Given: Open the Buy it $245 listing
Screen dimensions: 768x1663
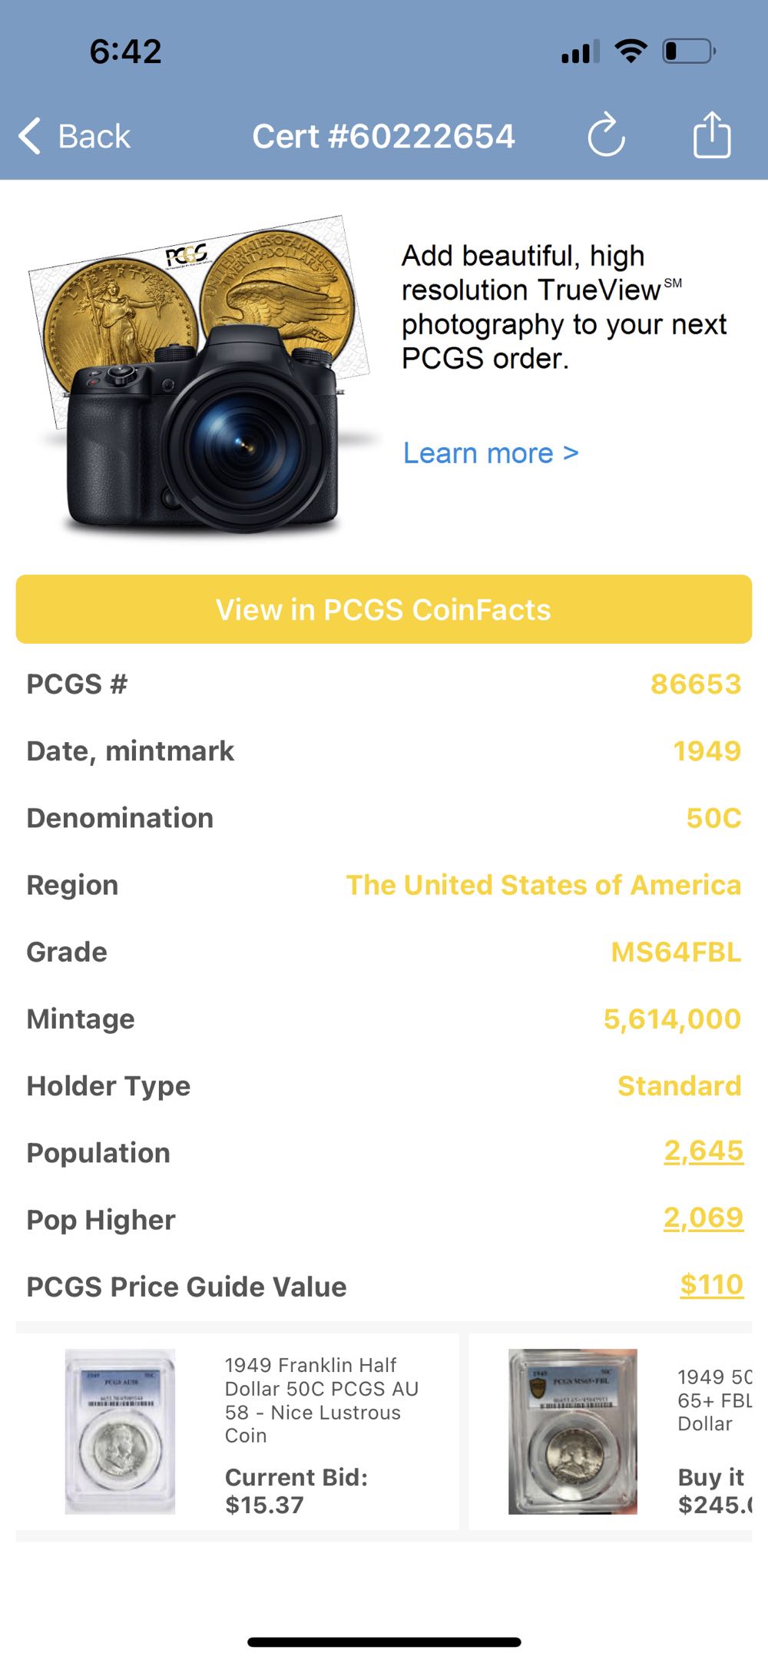Looking at the screenshot, I should (714, 1490).
